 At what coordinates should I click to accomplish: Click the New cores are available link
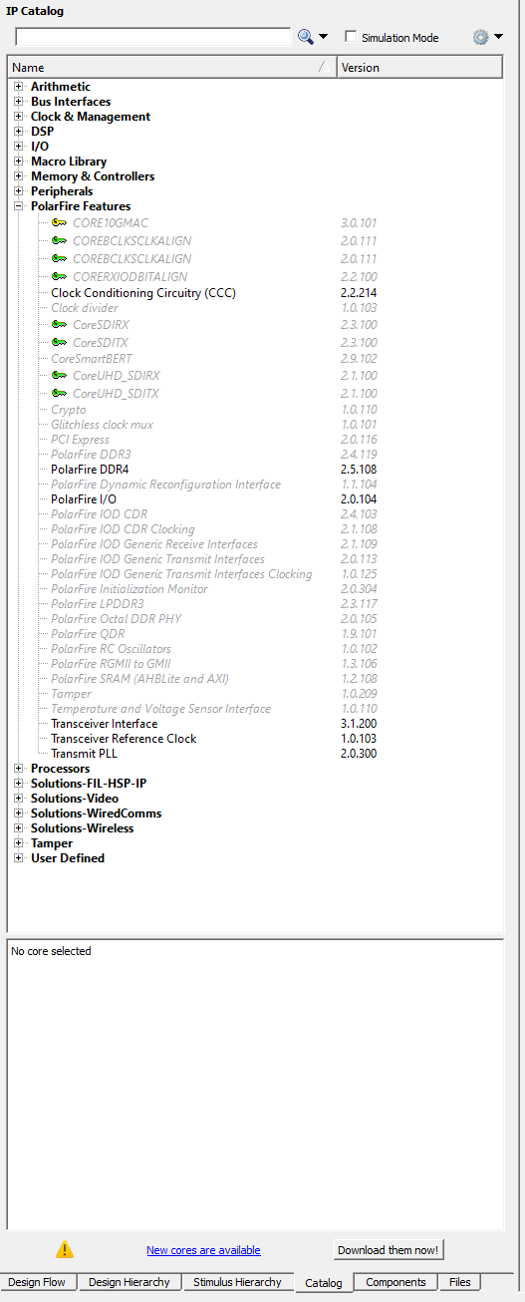point(203,1250)
